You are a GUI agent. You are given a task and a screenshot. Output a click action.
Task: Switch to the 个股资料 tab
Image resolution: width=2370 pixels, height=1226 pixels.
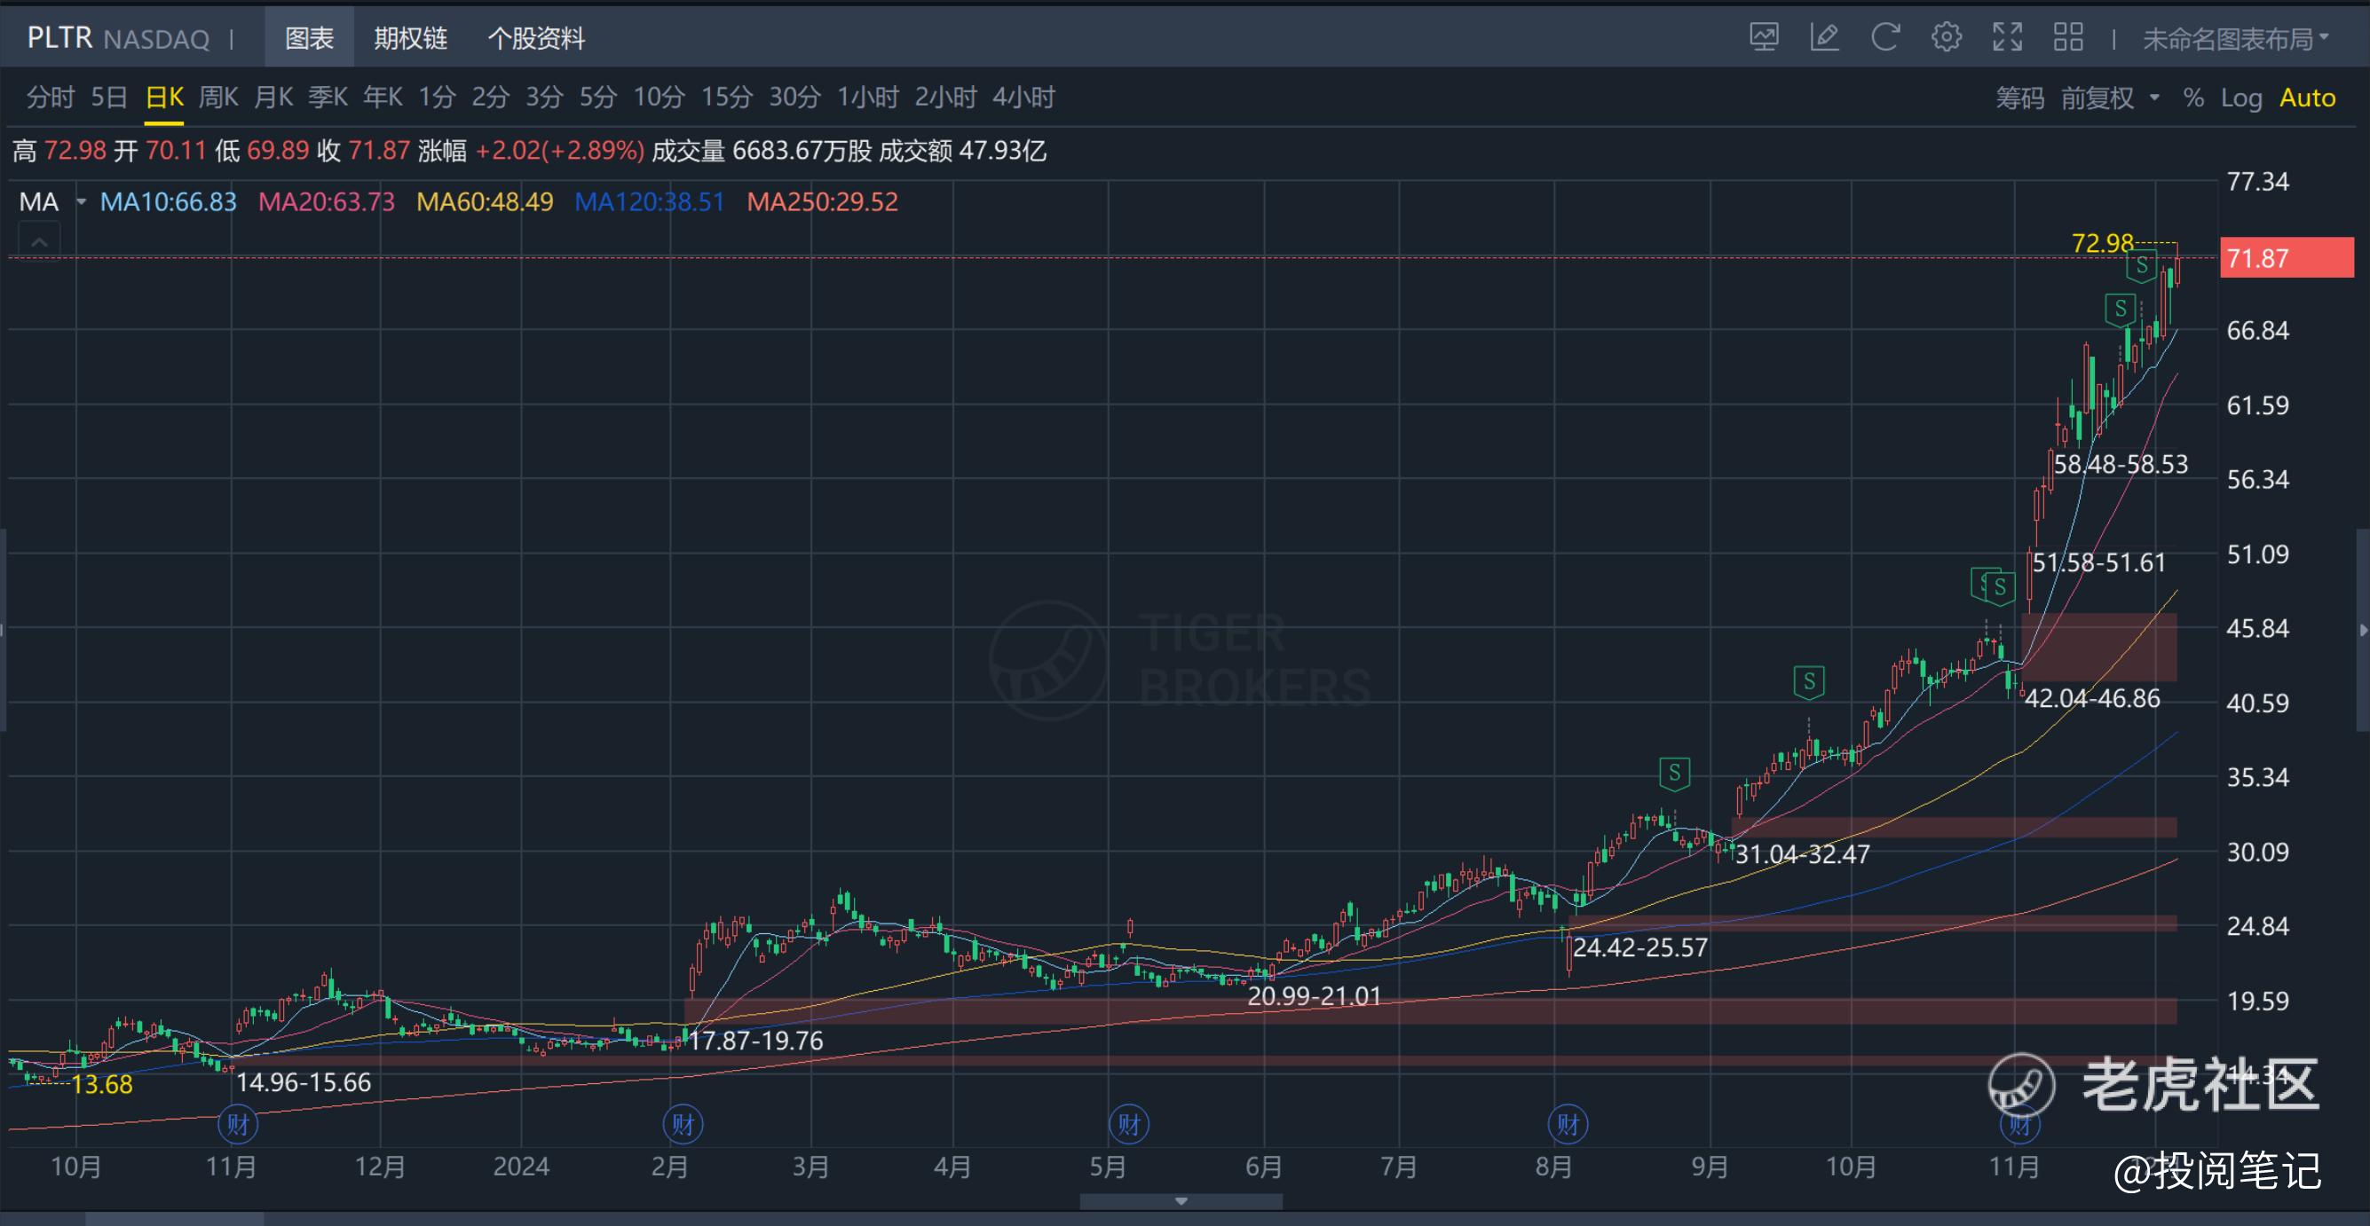536,38
